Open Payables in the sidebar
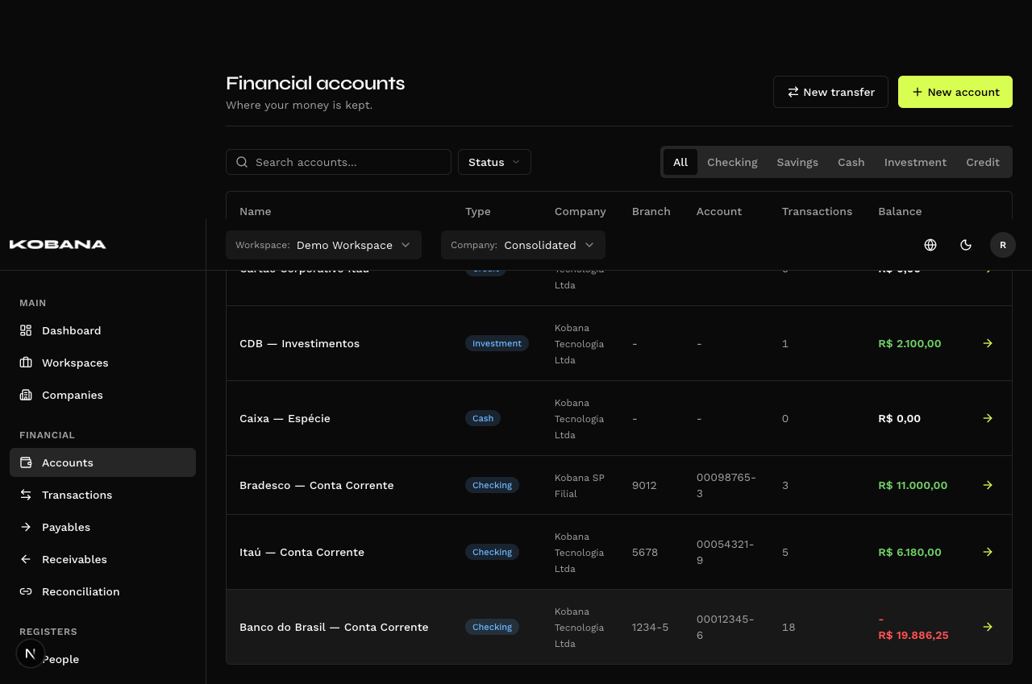 click(102, 527)
